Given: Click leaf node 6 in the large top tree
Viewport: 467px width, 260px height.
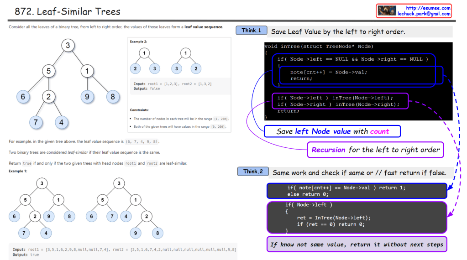Looking at the screenshot, I should point(23,97).
